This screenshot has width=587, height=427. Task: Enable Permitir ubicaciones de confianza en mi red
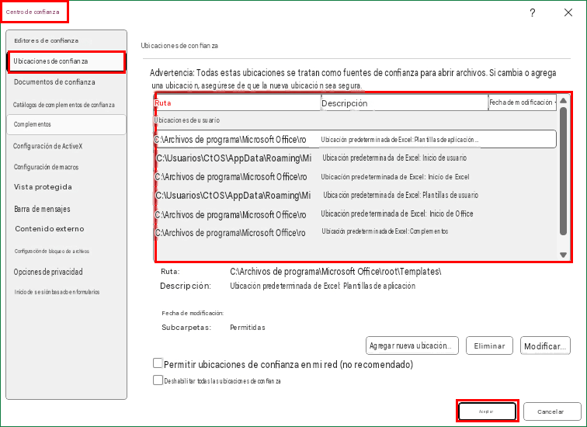(x=158, y=363)
